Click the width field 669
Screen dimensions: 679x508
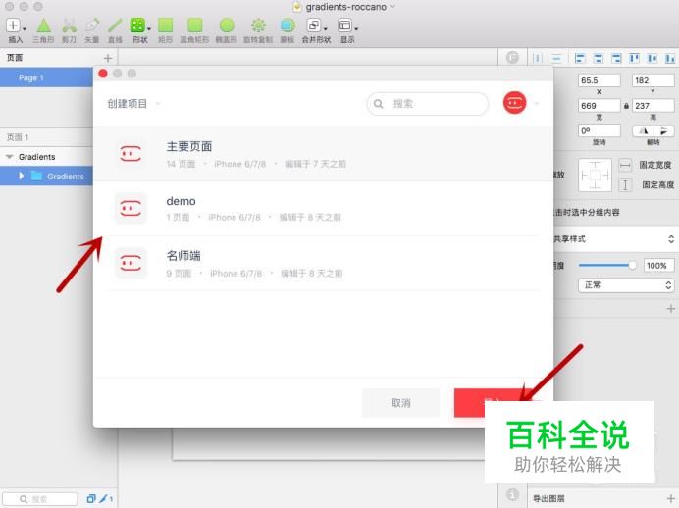[599, 106]
